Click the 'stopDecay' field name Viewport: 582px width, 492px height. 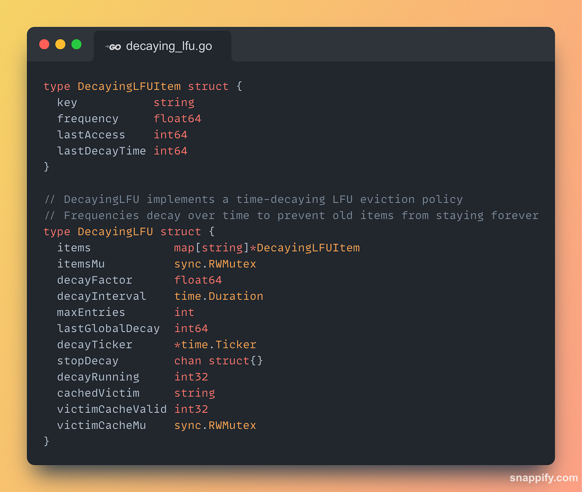tap(88, 361)
